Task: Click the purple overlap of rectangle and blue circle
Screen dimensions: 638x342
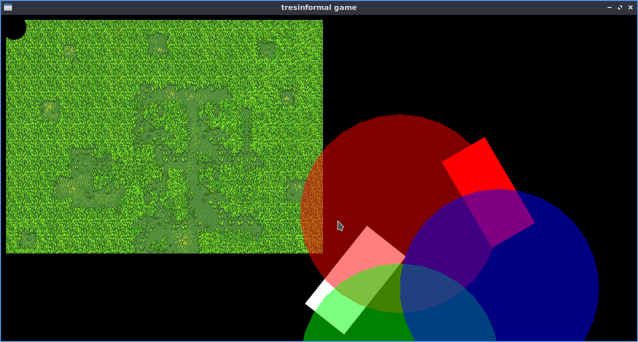Action: pos(499,219)
